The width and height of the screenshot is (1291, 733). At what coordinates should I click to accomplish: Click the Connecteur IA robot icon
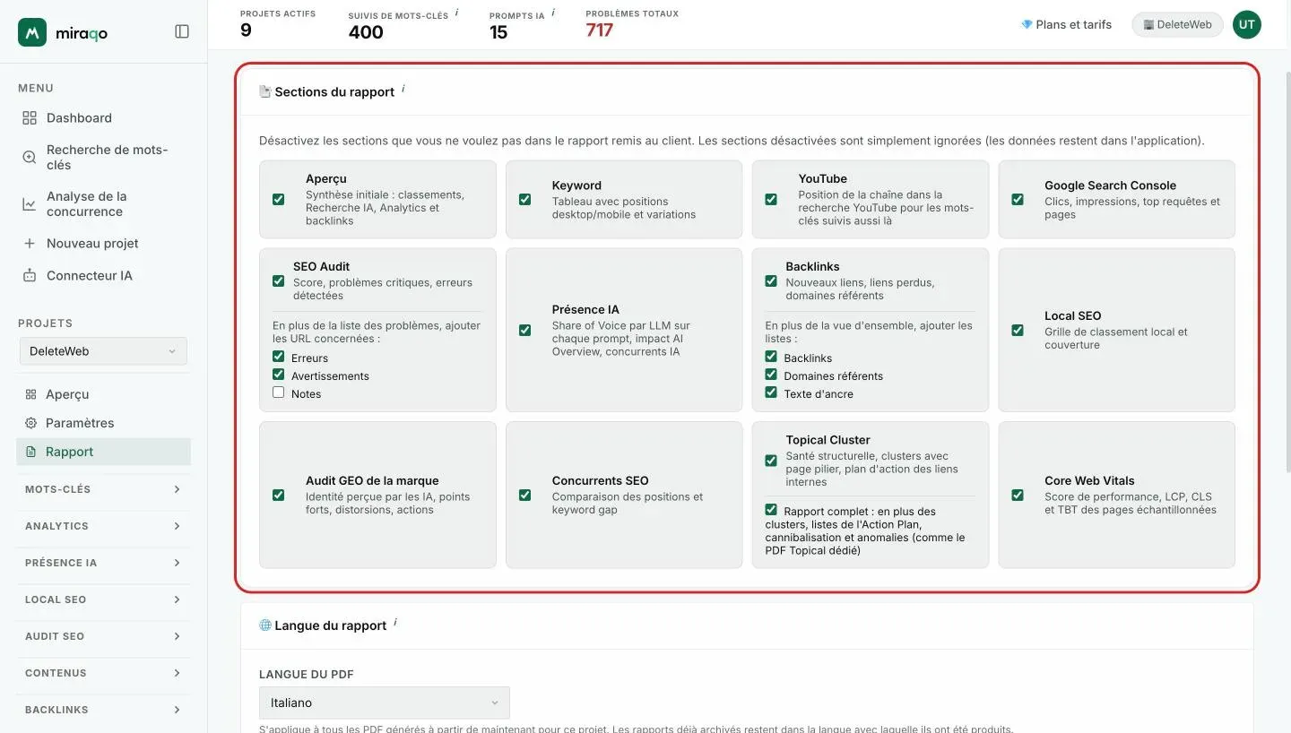[x=30, y=276]
